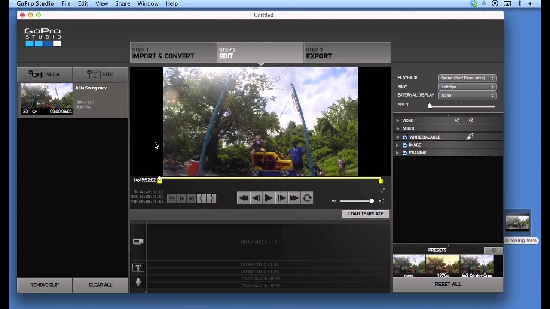This screenshot has width=550, height=309.
Task: Click the Clear All button
Action: [101, 285]
